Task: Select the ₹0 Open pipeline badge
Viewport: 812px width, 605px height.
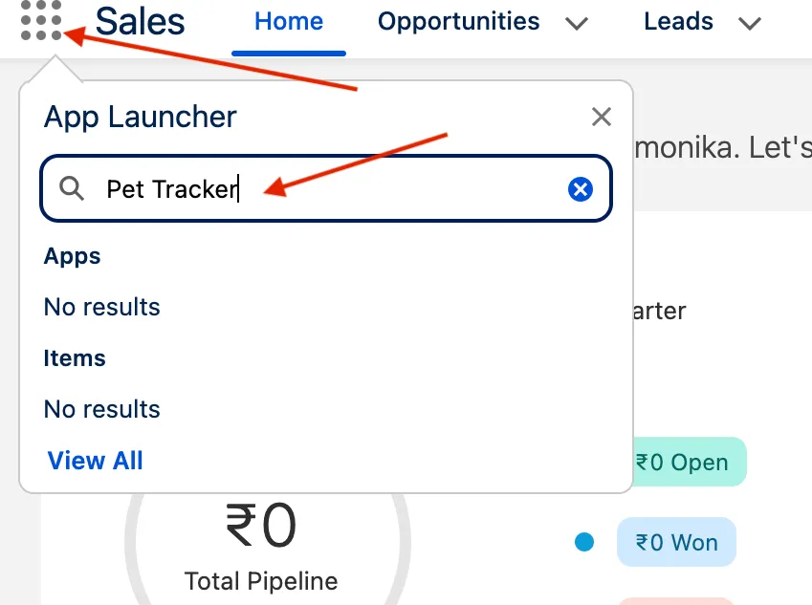Action: click(681, 463)
